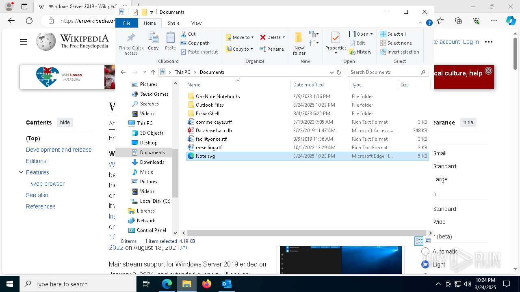Click volume icon in system tray
The image size is (520, 292).
click(468, 284)
